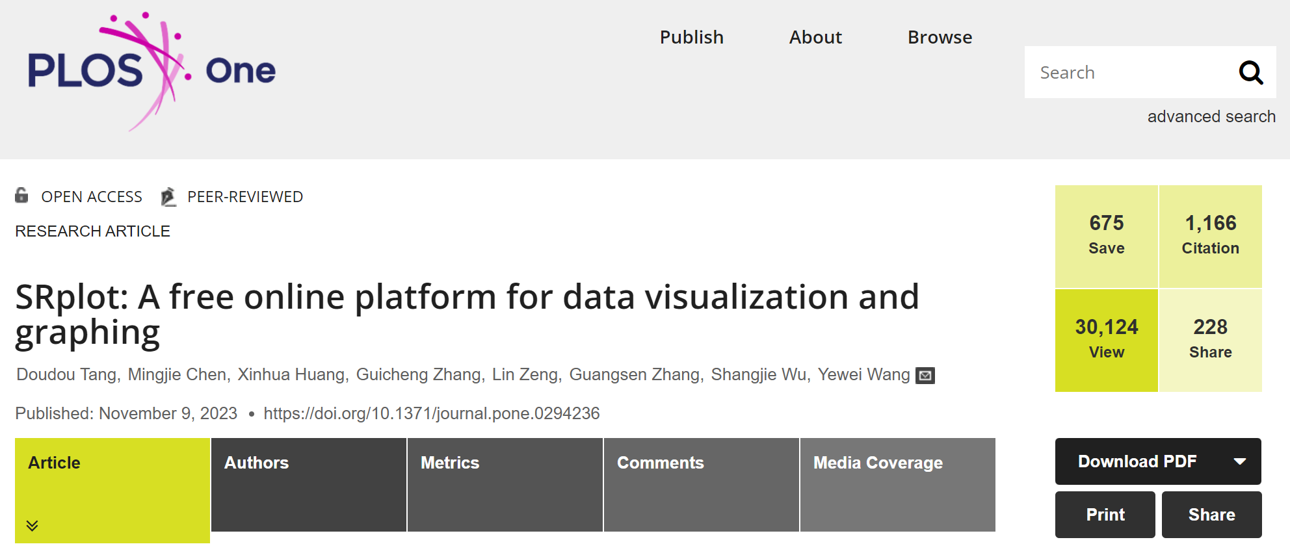Image resolution: width=1290 pixels, height=555 pixels.
Task: Switch to the Authors tab
Action: click(309, 485)
